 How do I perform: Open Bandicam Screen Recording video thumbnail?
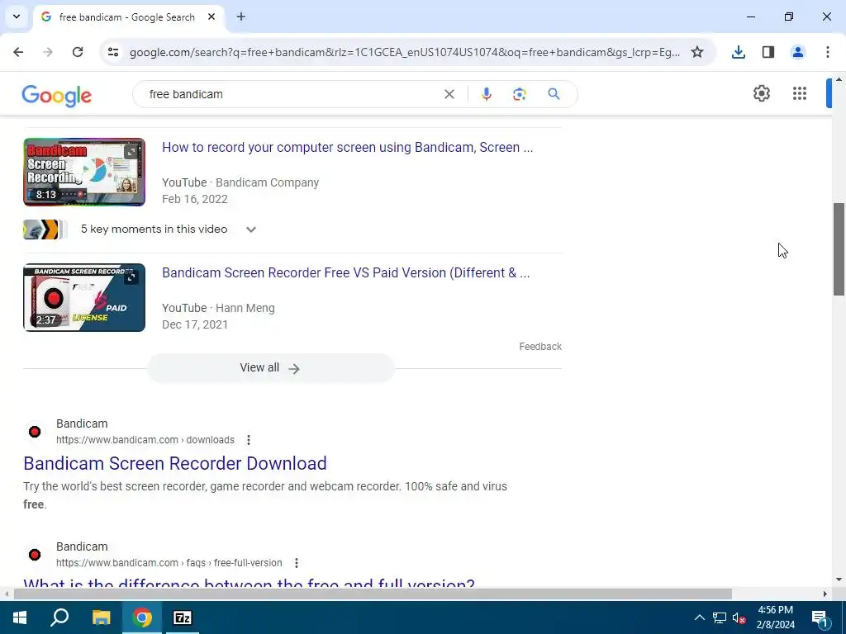[84, 172]
